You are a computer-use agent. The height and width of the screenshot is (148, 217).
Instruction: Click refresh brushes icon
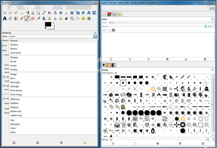pos(203,143)
